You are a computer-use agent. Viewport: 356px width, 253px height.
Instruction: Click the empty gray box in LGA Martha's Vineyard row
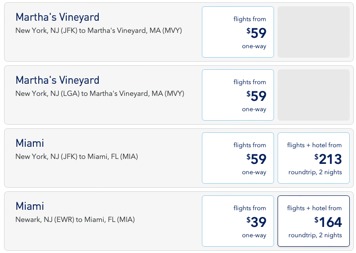(314, 95)
